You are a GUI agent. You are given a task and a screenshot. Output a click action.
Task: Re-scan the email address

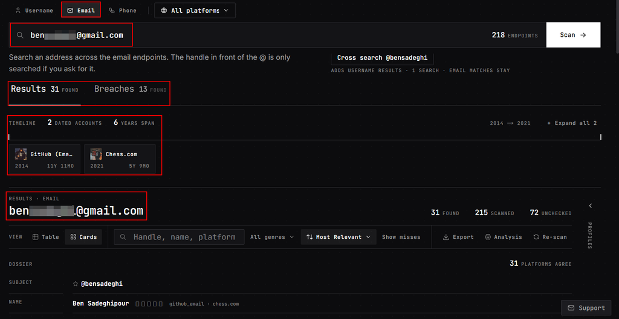click(x=550, y=237)
